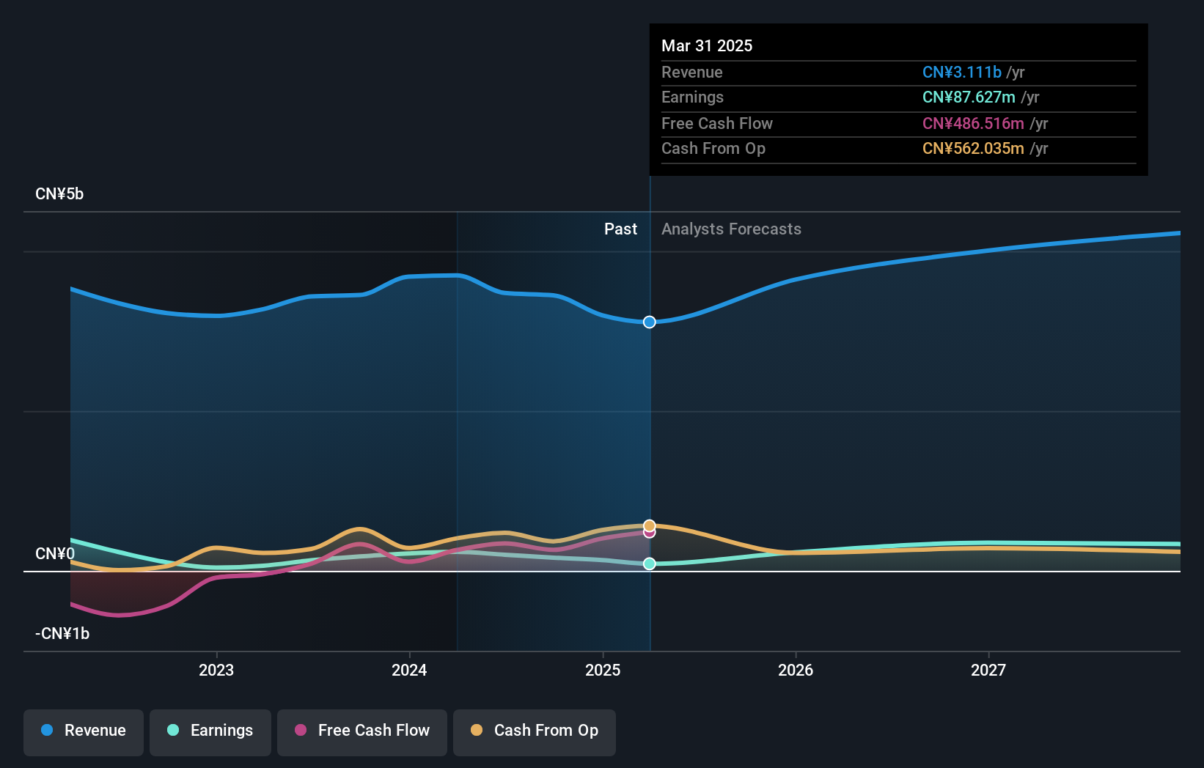Screen dimensions: 1204x768
Task: Click the CN¥5b y-axis label
Action: (59, 194)
